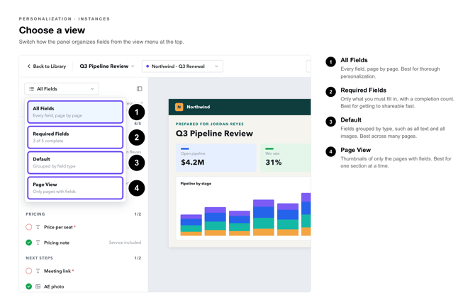The image size is (475, 304).
Task: Toggle the side panel layout icon
Action: coord(140,89)
